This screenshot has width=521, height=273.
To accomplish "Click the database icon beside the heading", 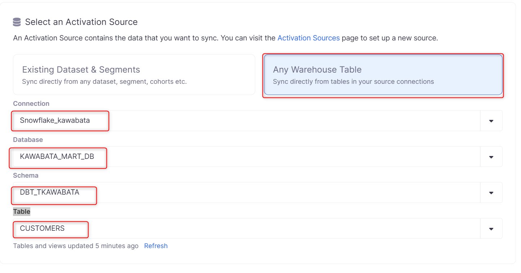I will pos(17,22).
